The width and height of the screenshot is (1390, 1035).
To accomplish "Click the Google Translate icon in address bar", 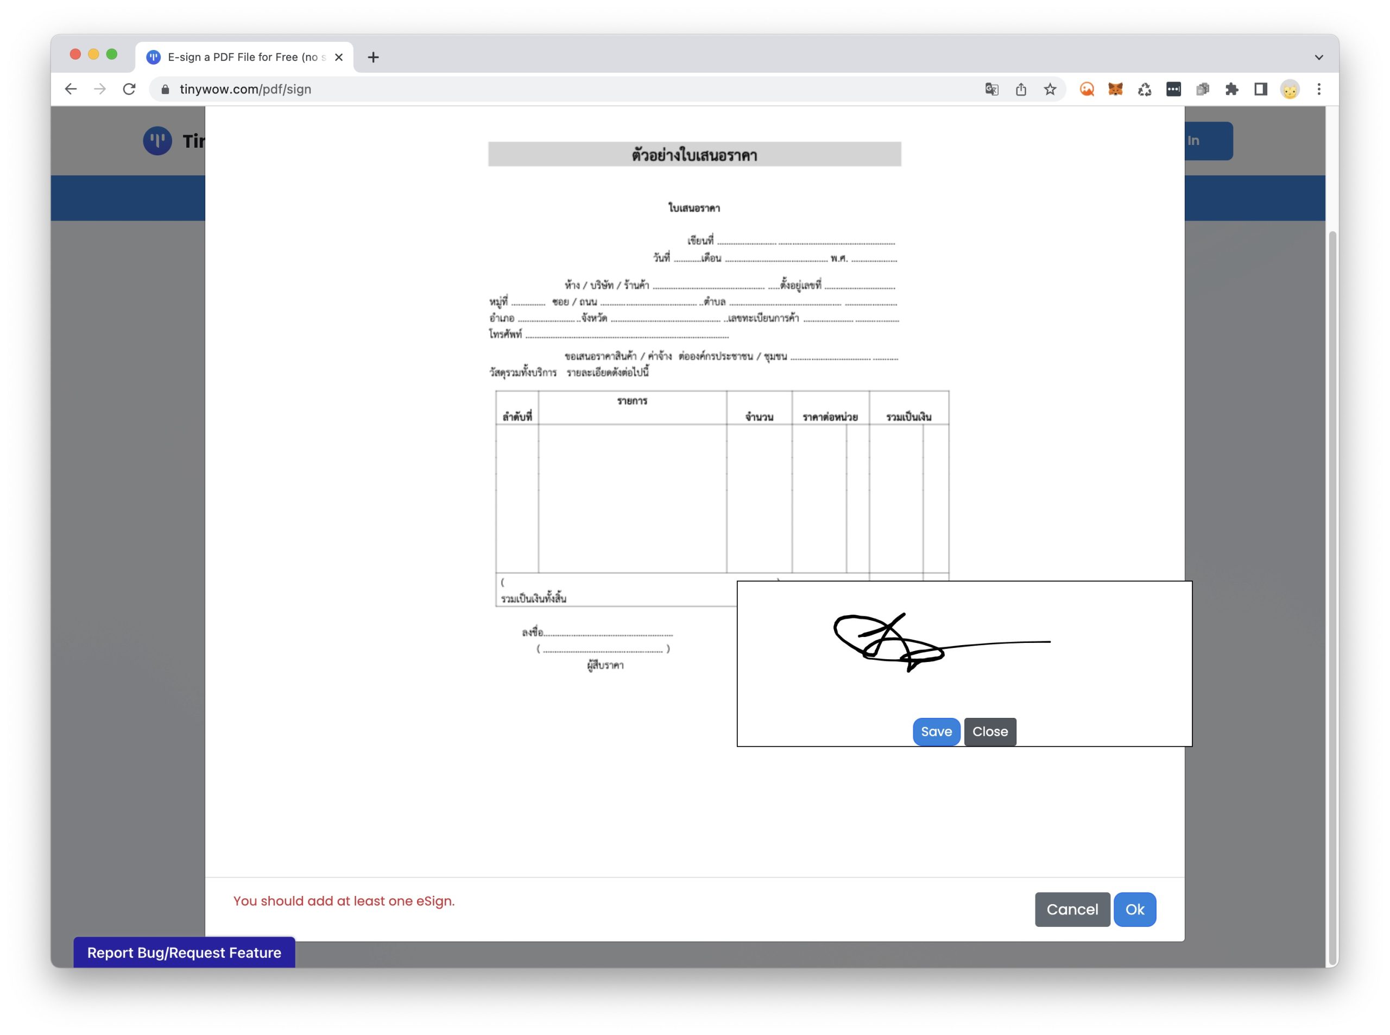I will (991, 89).
